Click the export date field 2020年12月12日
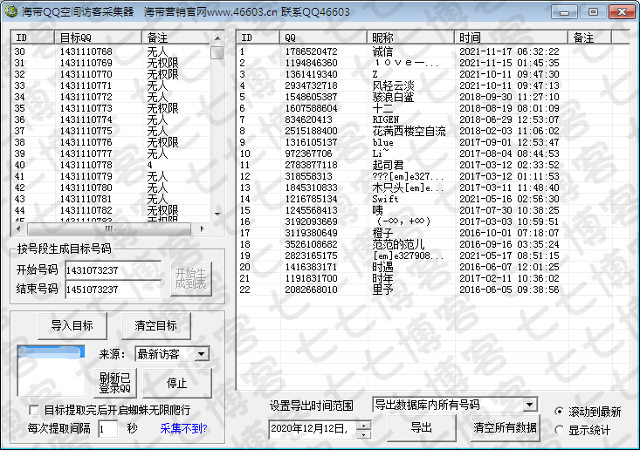The image size is (640, 450). 313,429
